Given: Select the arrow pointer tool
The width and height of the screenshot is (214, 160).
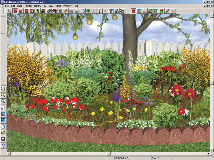Looking at the screenshot, I should point(9,11).
